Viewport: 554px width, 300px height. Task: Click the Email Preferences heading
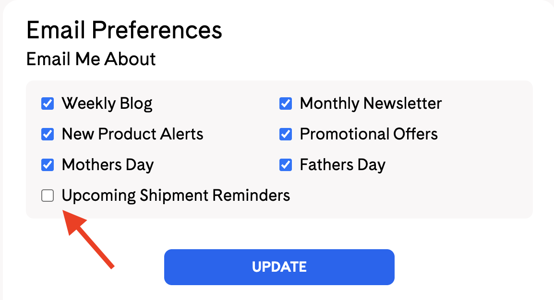[124, 31]
